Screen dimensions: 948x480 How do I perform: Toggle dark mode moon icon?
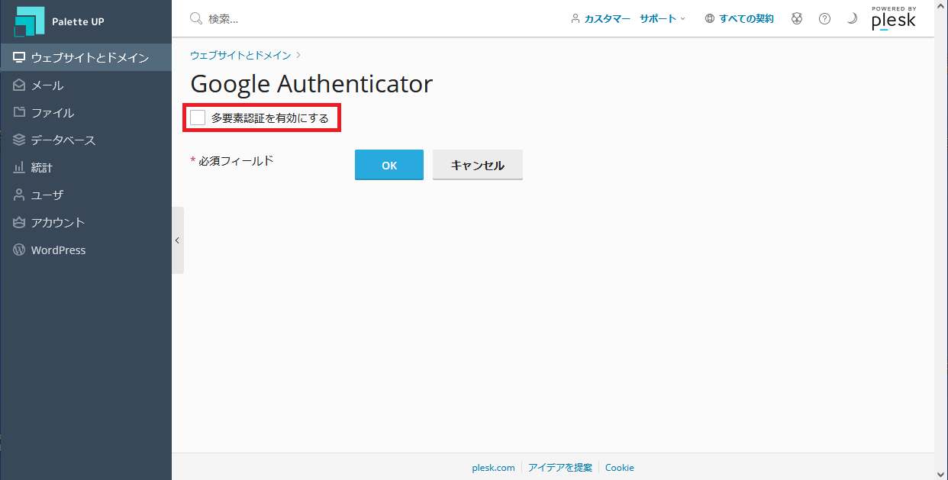pyautogui.click(x=852, y=18)
